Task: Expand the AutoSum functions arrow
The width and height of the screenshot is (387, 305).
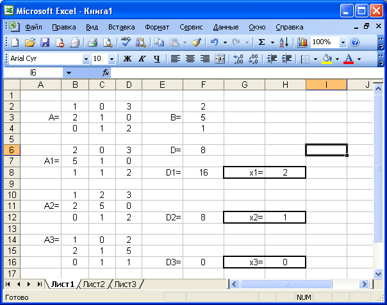Action: pos(272,42)
